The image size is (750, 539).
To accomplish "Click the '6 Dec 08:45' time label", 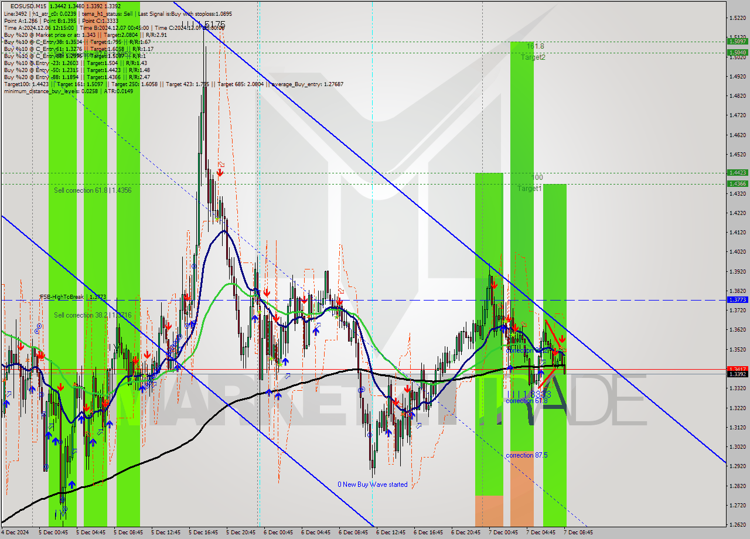I will tap(353, 533).
